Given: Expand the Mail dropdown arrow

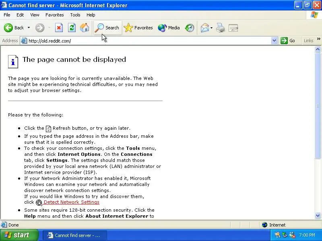Looking at the screenshot, I should tap(212, 28).
